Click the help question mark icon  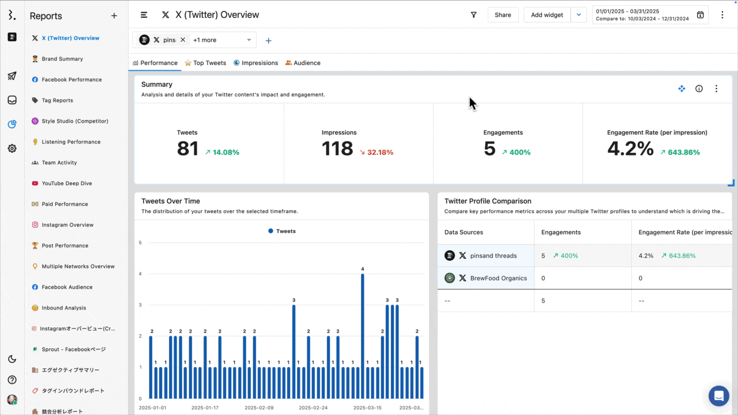coord(12,379)
